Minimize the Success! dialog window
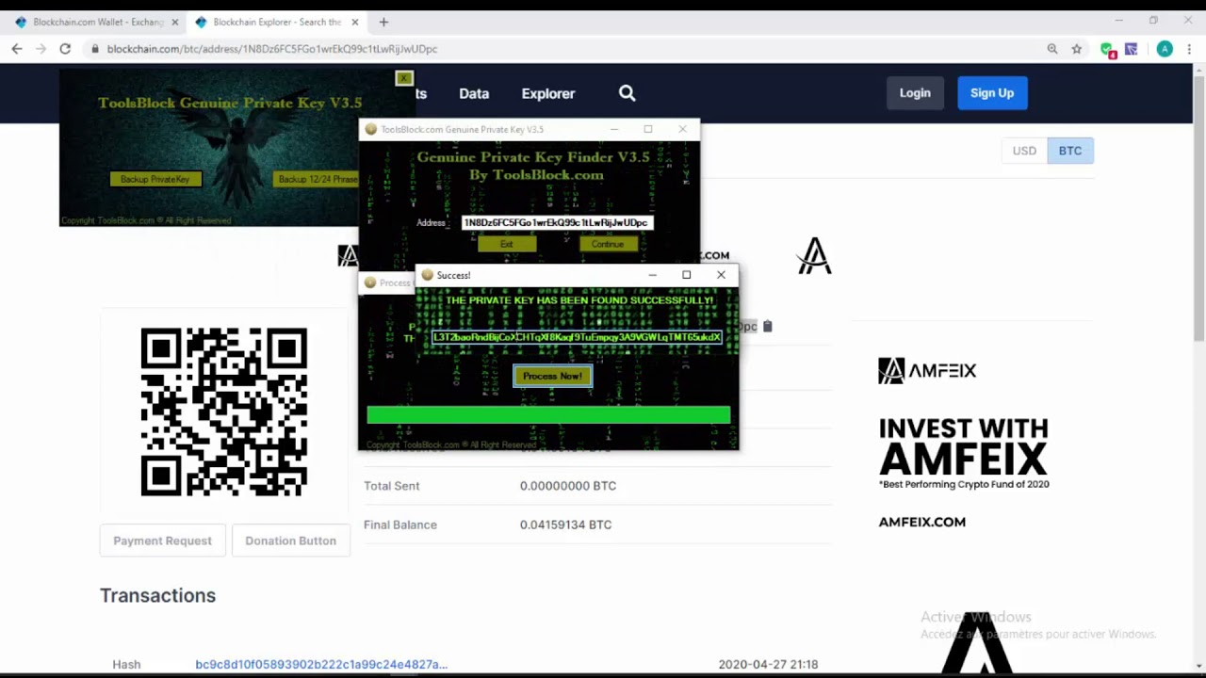 coord(652,275)
